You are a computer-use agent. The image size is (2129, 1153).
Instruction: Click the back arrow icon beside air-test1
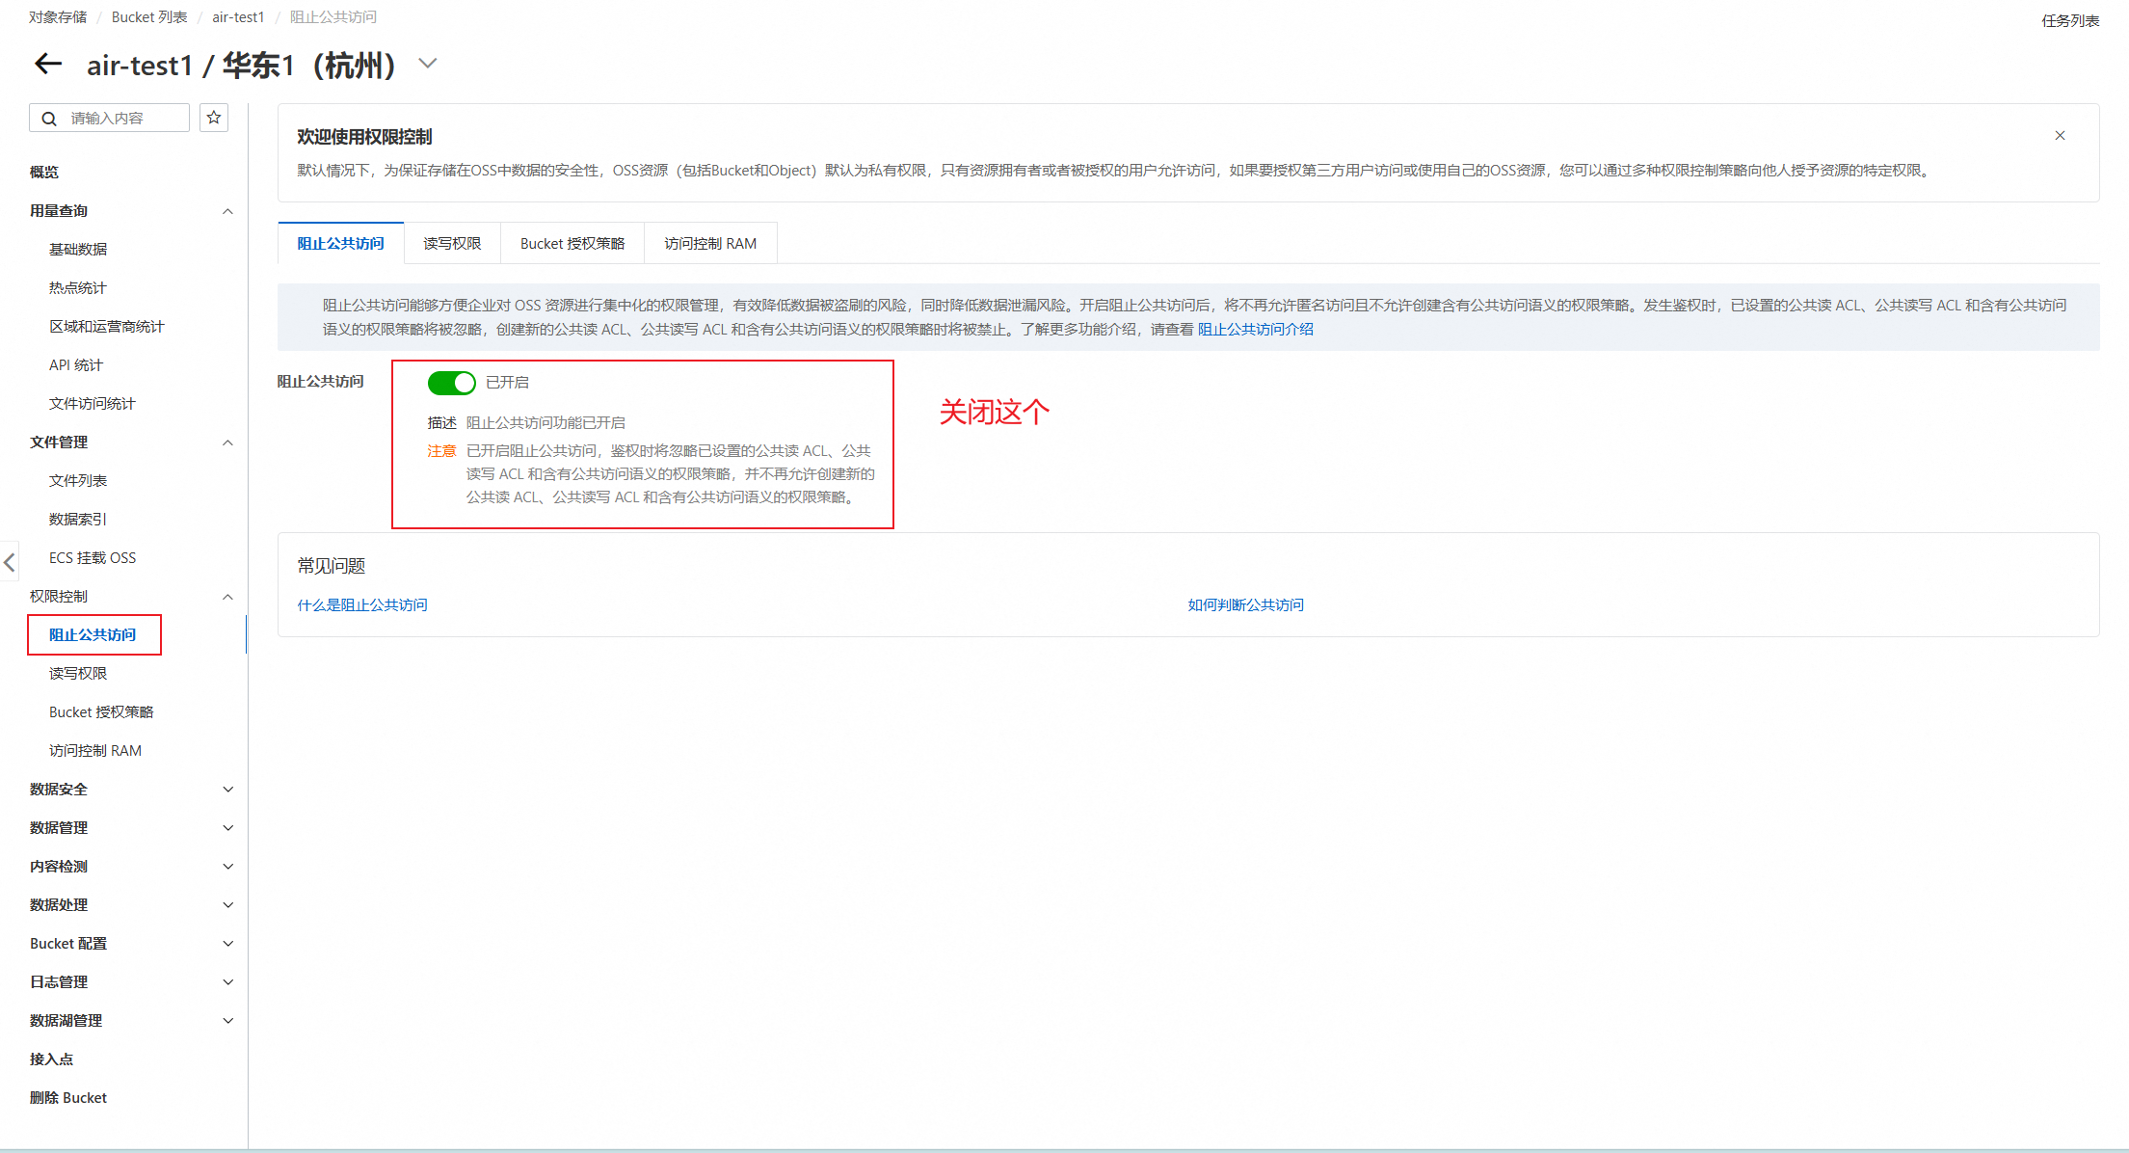click(x=48, y=65)
